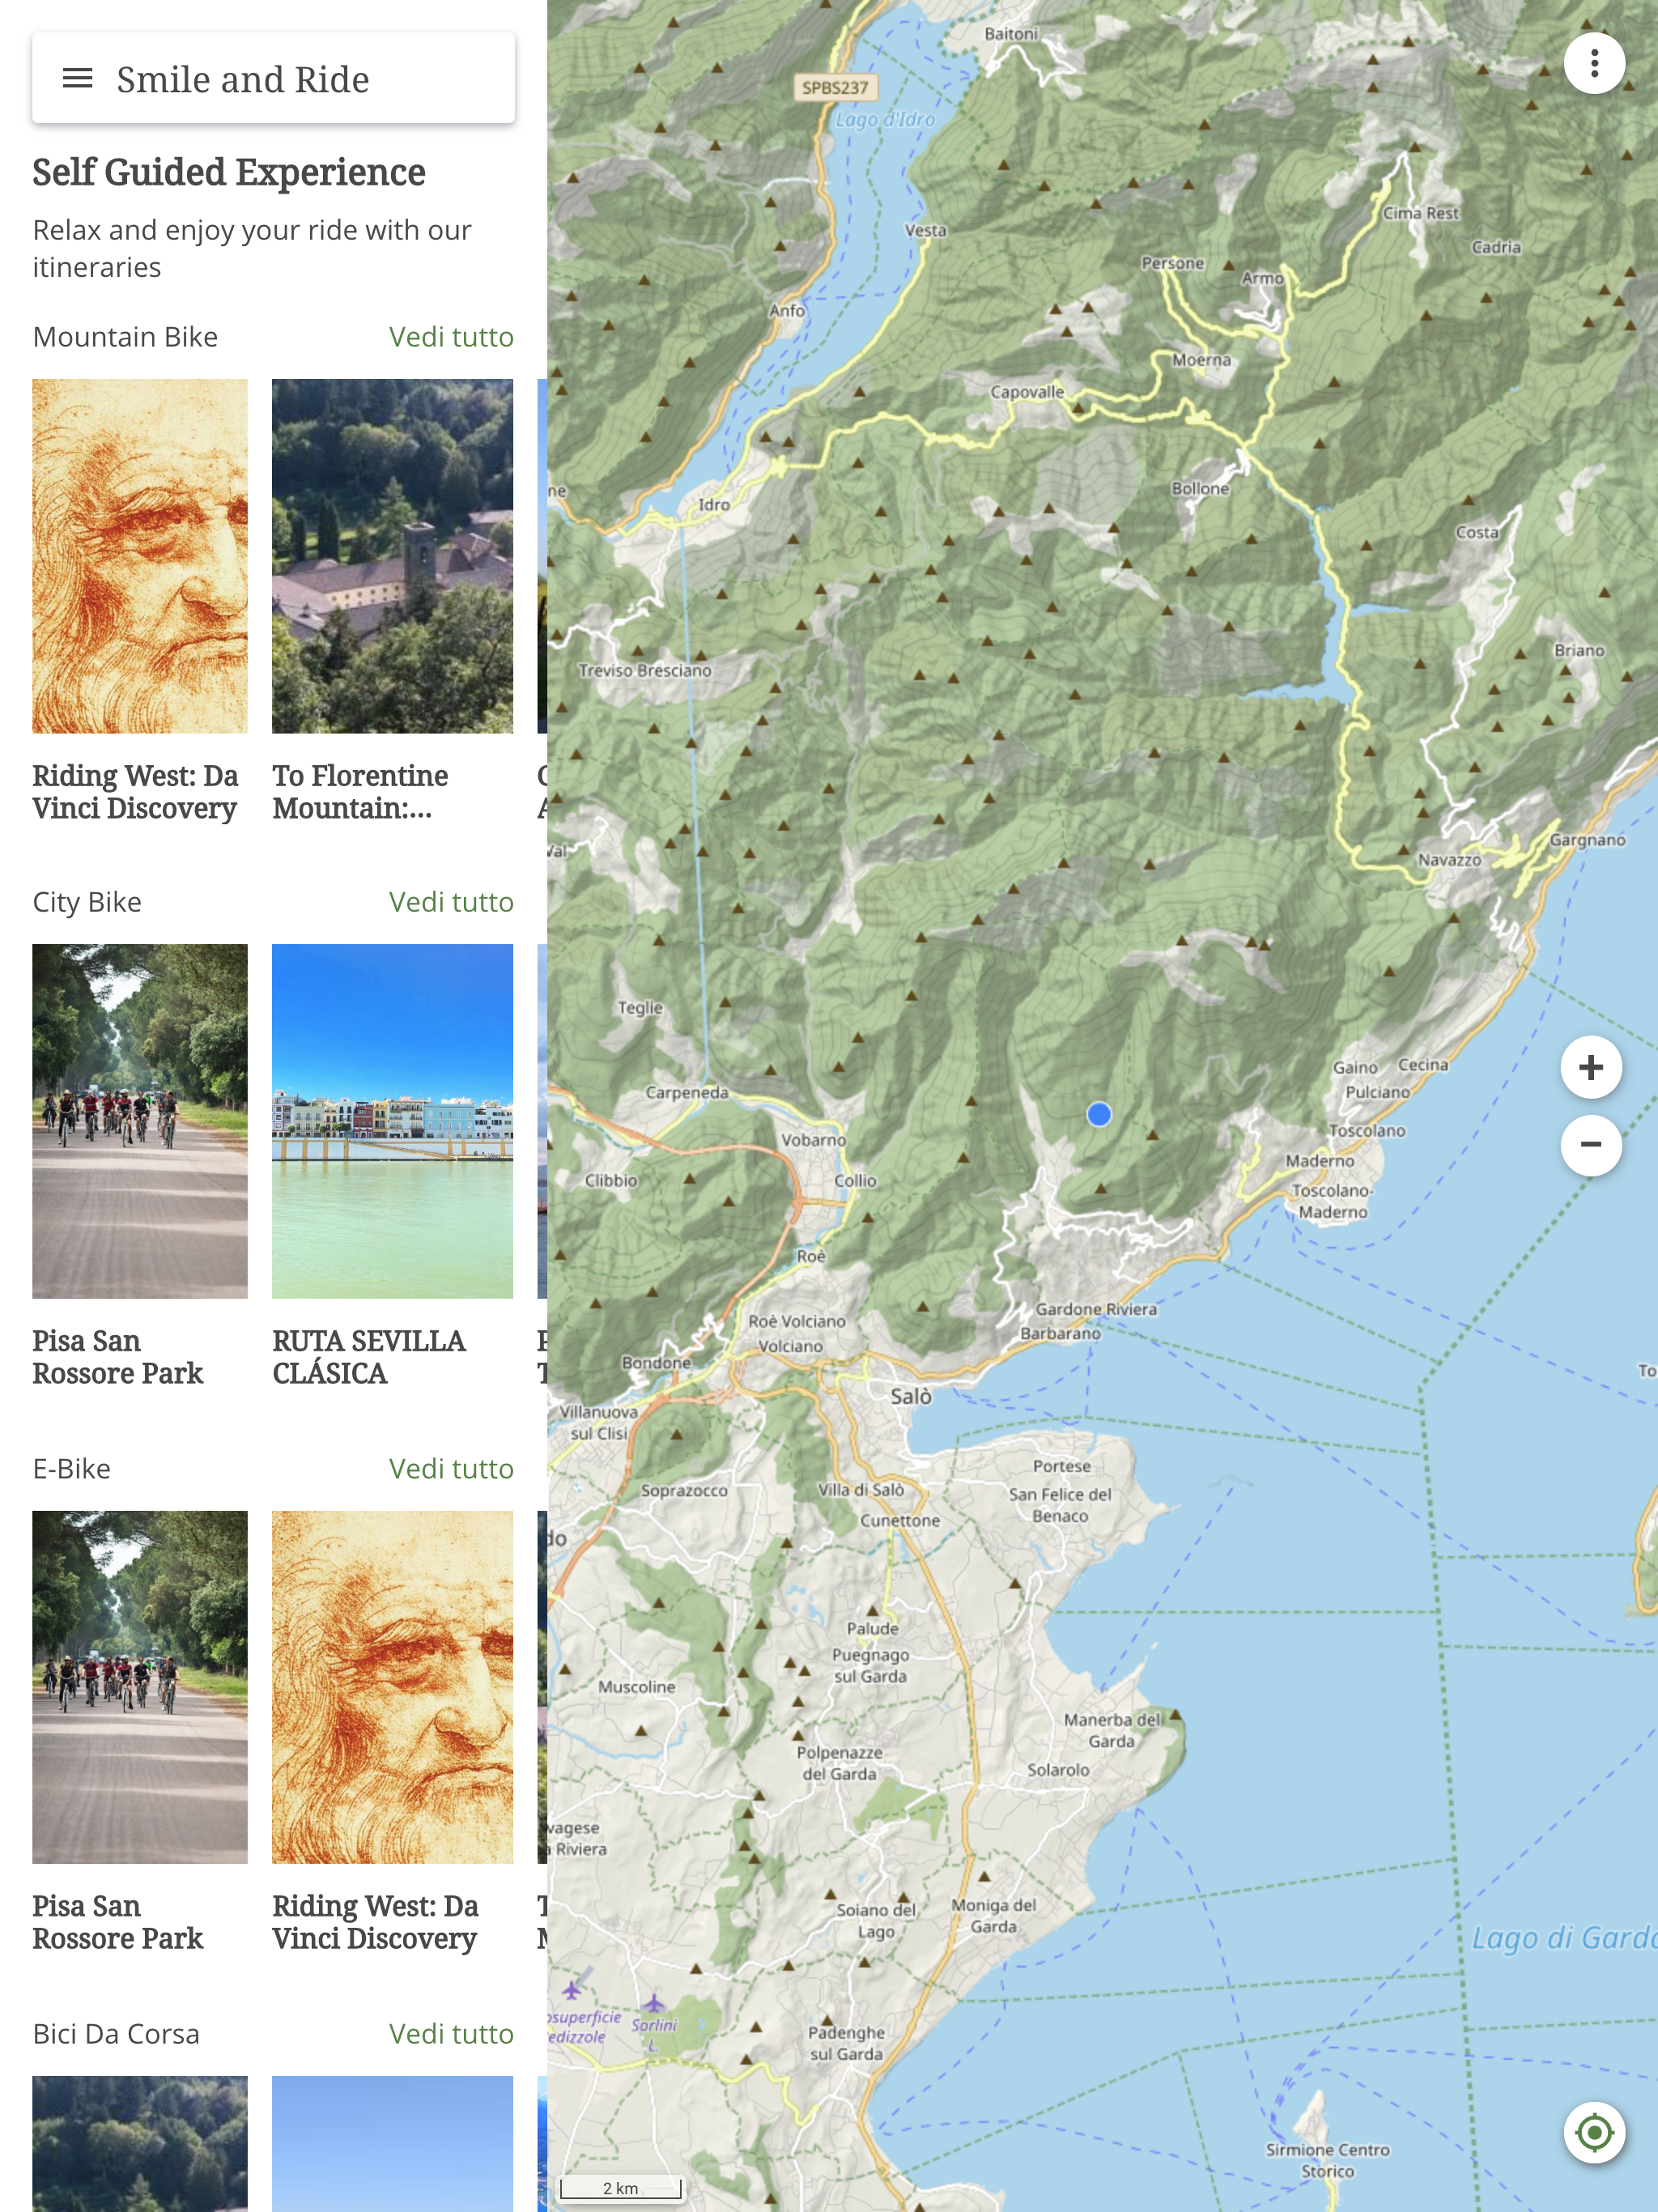This screenshot has width=1658, height=2212.
Task: Click the 'Lago d'Idro' lake label
Action: [885, 120]
